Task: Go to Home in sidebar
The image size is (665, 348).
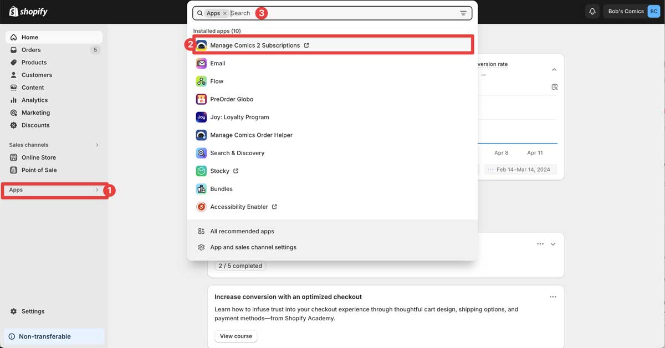Action: tap(54, 37)
